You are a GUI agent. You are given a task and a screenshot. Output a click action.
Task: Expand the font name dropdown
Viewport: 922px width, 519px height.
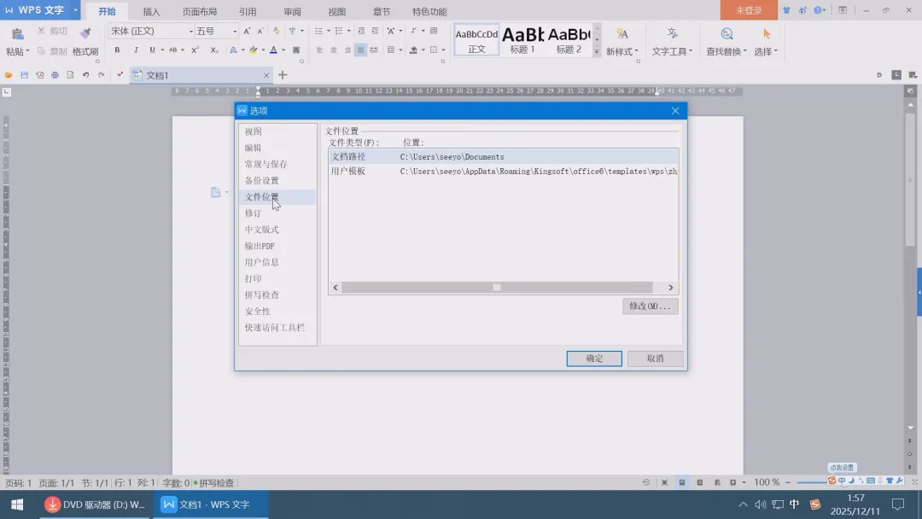tap(191, 31)
